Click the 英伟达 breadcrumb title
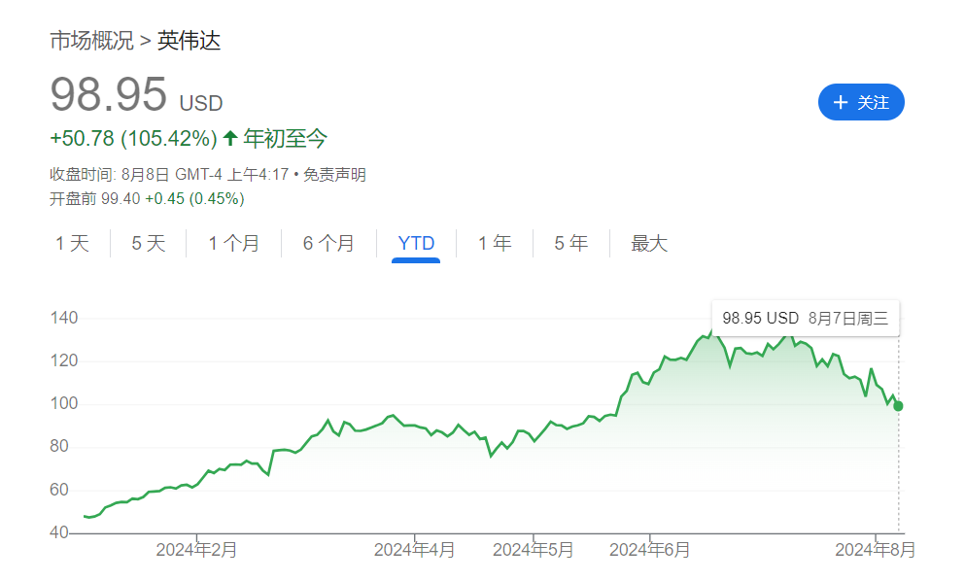This screenshot has height=581, width=965. coord(189,41)
